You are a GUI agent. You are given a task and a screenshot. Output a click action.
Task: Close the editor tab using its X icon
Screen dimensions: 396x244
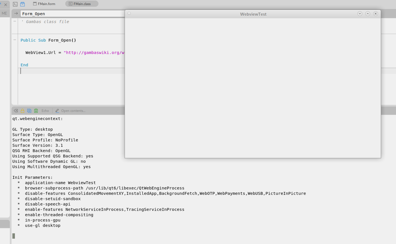[5, 4]
